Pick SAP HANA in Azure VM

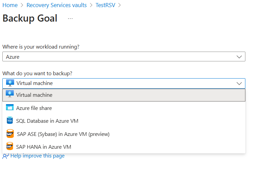tap(44, 147)
